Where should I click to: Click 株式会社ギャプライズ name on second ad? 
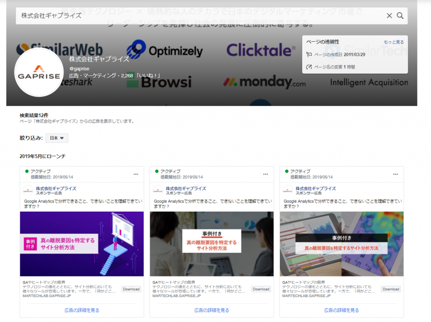click(186, 188)
